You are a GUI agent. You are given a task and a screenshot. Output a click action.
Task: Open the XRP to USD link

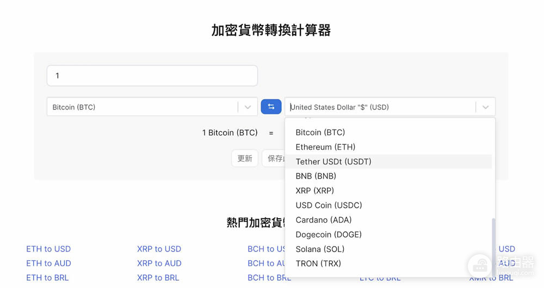tap(159, 249)
